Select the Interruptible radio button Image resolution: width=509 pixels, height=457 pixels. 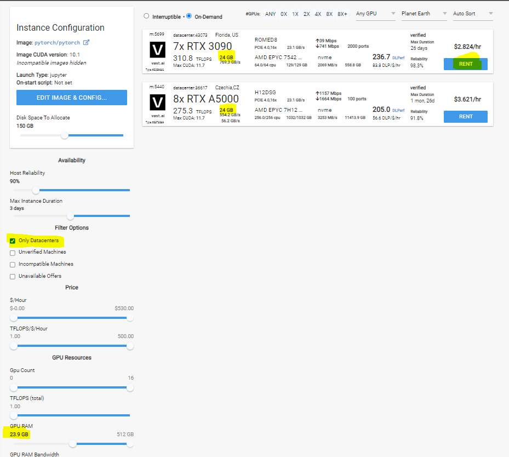(x=146, y=16)
